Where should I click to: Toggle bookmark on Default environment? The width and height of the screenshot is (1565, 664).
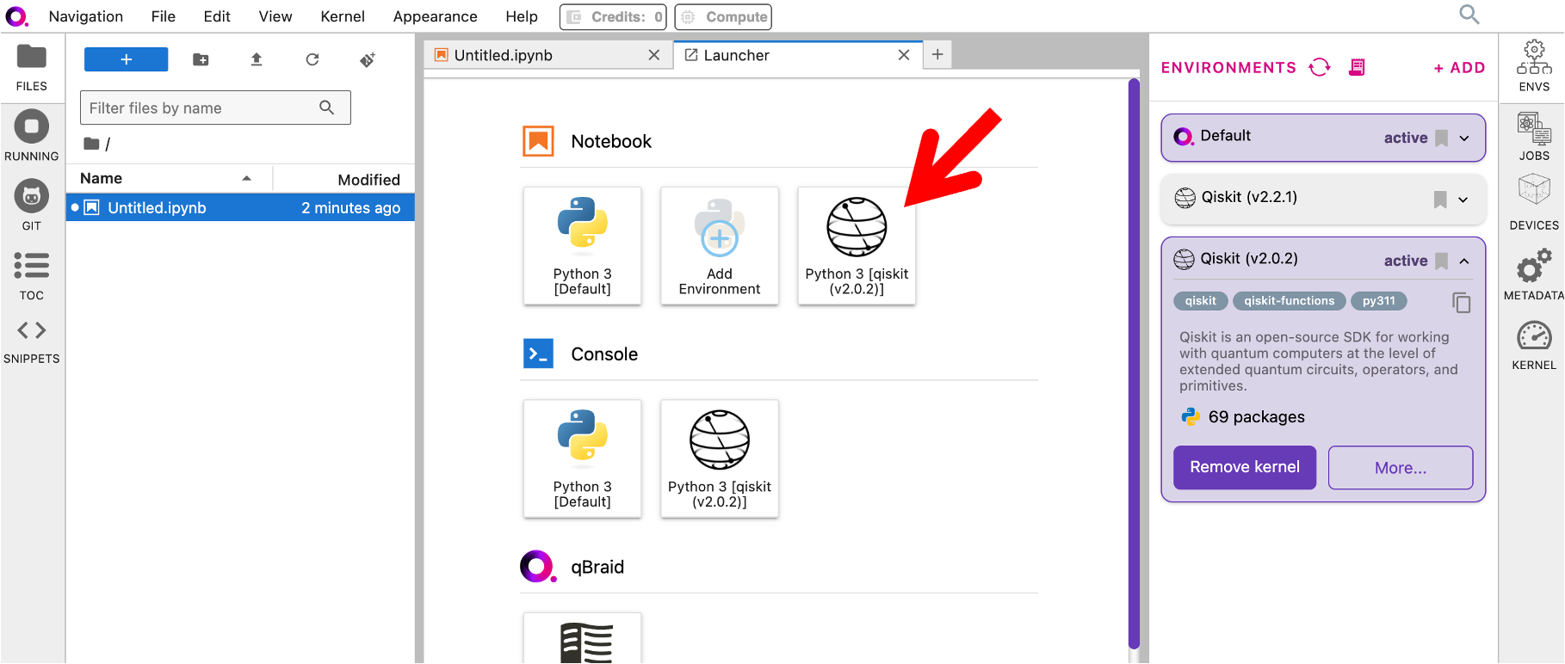pos(1441,138)
